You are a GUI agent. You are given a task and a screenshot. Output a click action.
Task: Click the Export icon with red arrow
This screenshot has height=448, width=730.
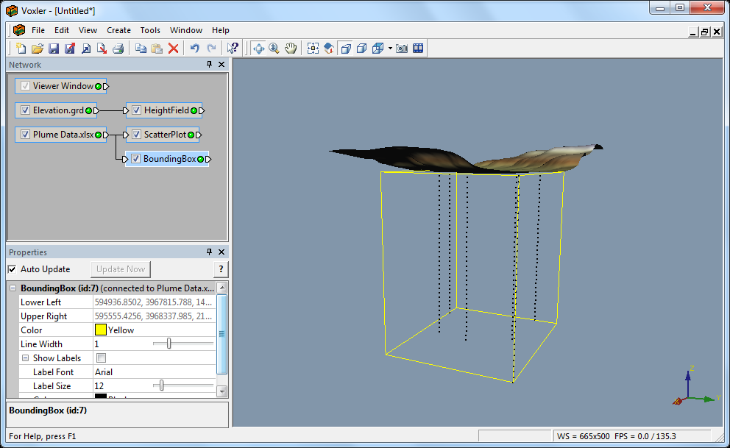102,48
